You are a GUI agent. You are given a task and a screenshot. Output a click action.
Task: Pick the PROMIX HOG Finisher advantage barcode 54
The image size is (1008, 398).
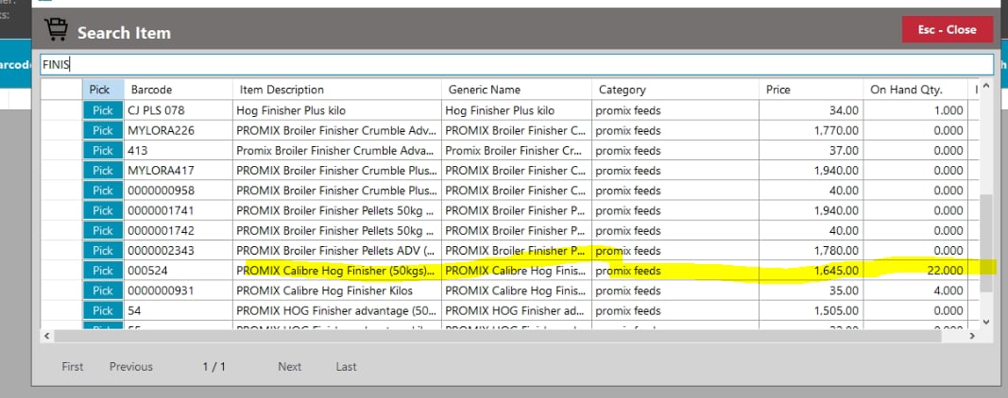click(x=102, y=310)
